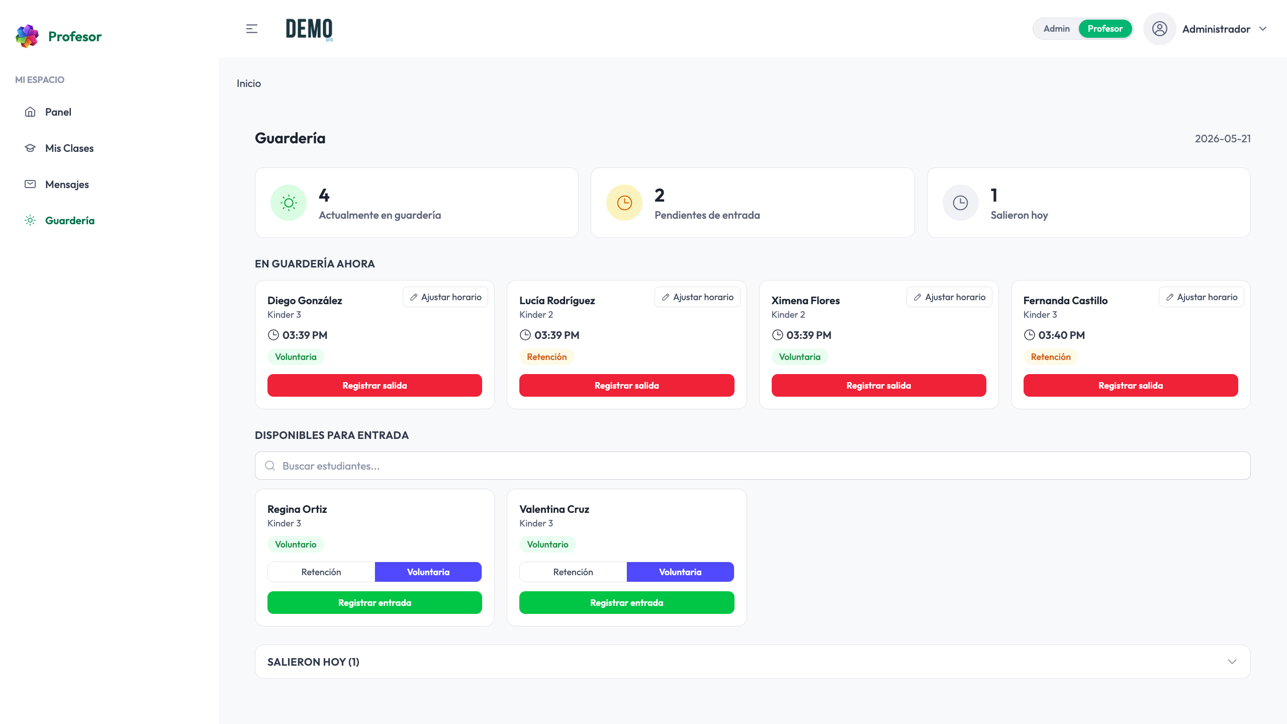Click the Mis Clases graduation cap icon
Image resolution: width=1287 pixels, height=724 pixels.
pos(30,148)
